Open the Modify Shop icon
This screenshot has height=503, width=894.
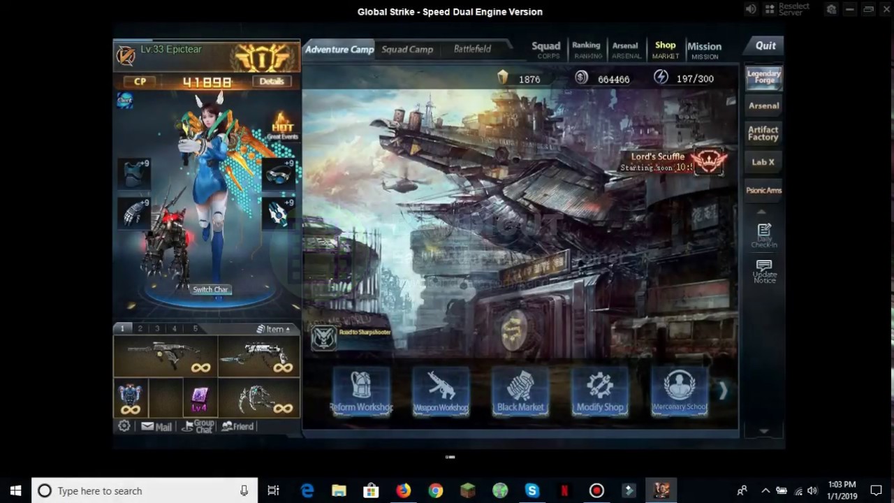click(x=600, y=391)
